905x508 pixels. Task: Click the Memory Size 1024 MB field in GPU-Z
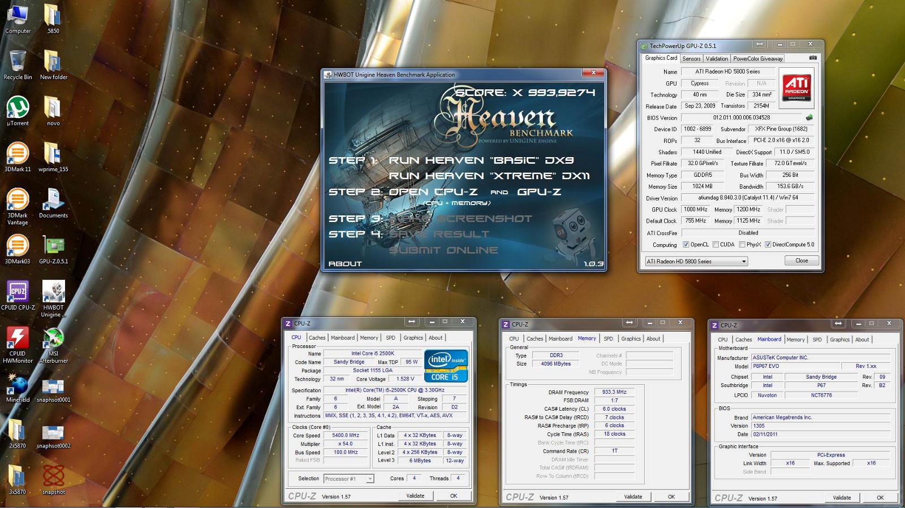coord(702,186)
